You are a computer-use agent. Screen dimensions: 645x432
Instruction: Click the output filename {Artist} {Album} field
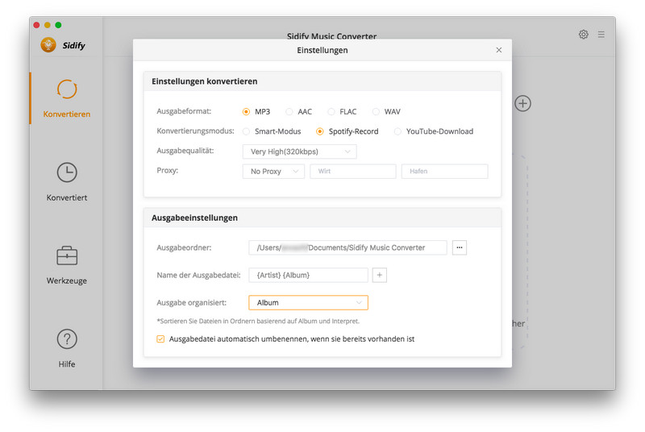click(x=308, y=275)
